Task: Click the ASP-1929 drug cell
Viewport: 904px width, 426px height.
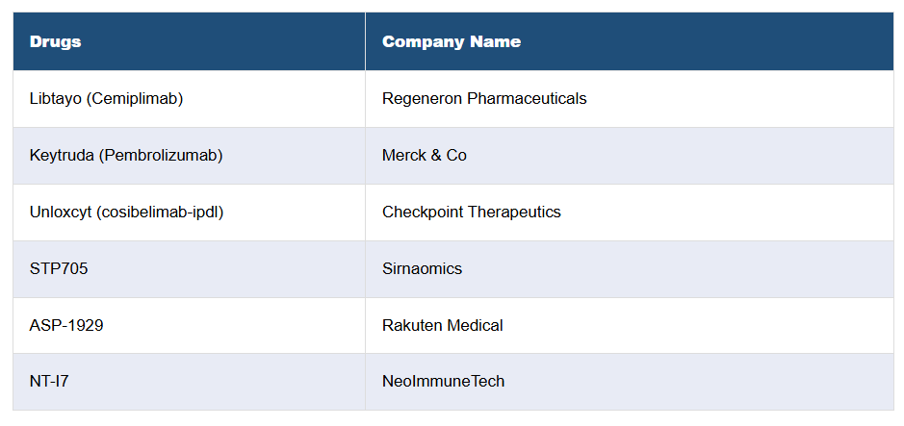Action: click(66, 326)
